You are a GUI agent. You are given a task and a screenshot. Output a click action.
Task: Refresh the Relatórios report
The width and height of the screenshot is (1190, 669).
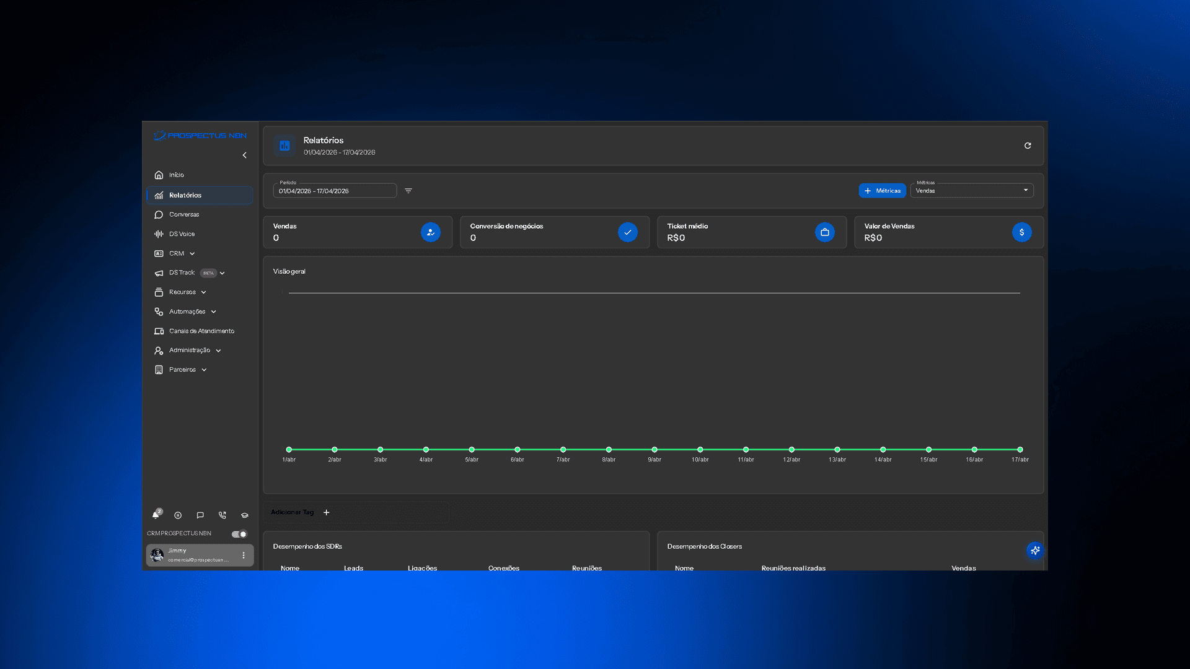[x=1028, y=146]
